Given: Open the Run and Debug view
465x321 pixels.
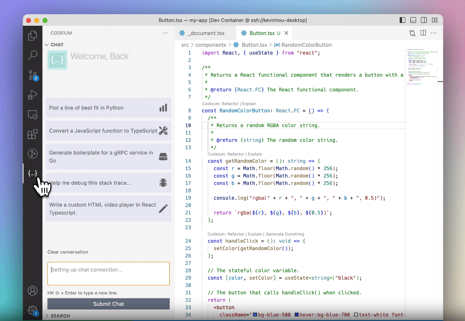Looking at the screenshot, I should 33,95.
